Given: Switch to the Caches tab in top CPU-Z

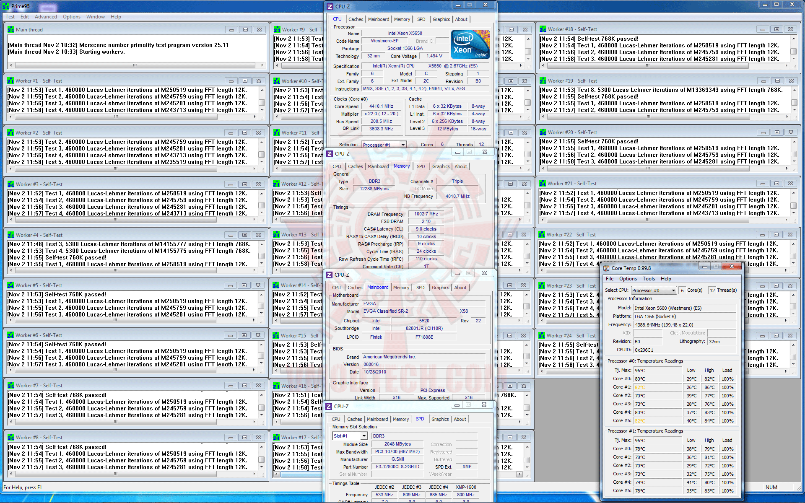Looking at the screenshot, I should [x=356, y=19].
